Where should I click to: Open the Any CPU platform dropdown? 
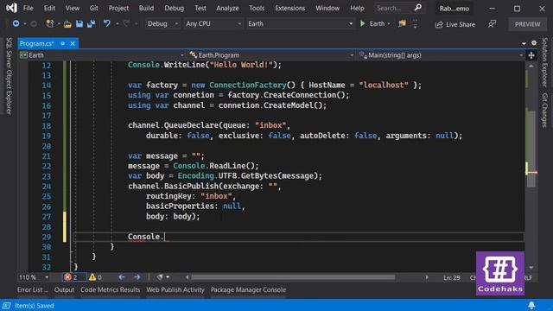pos(213,23)
